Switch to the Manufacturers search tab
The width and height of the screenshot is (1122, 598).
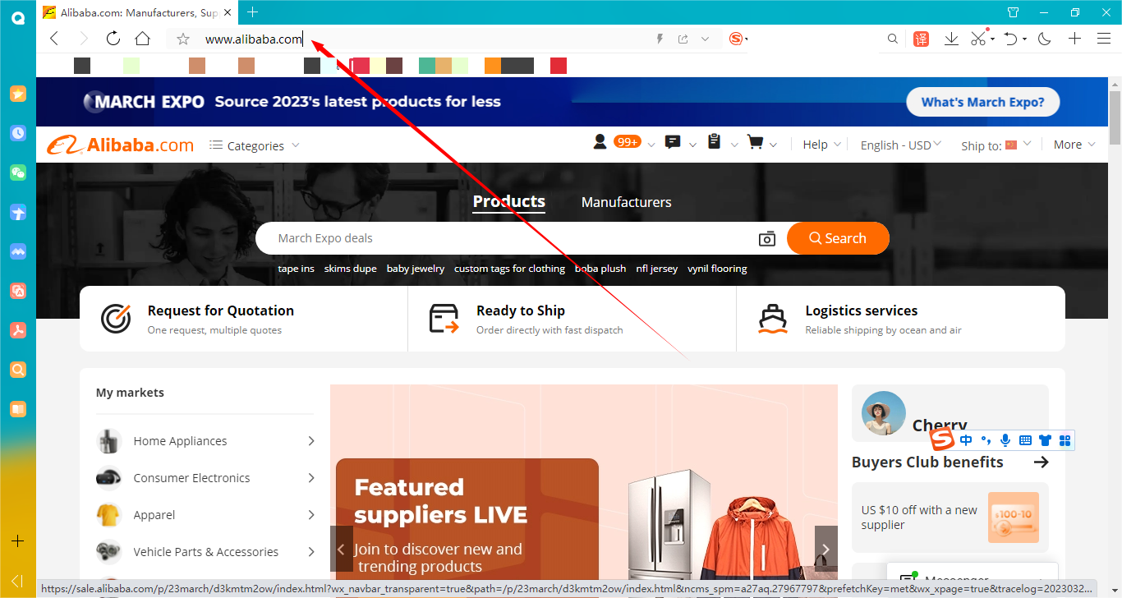(627, 202)
